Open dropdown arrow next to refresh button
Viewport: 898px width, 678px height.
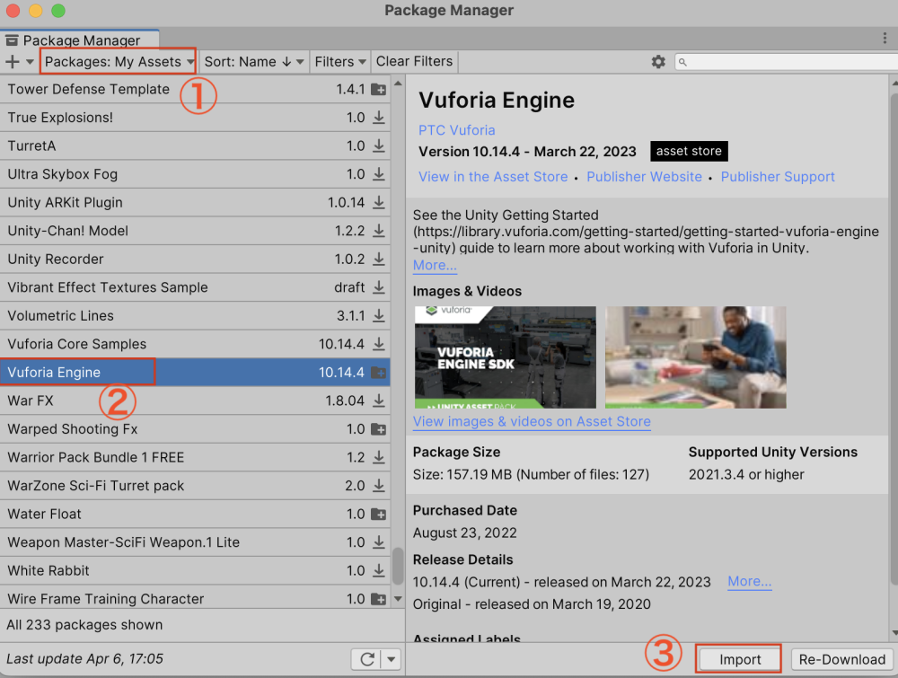point(390,659)
